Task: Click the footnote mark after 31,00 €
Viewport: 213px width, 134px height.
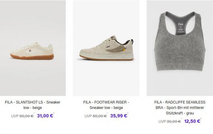Action: (54, 113)
